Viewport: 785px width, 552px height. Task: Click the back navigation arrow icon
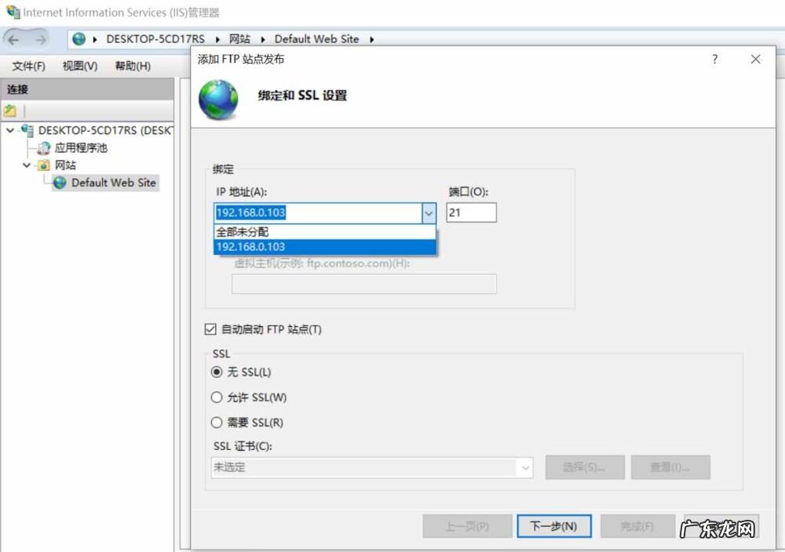click(x=15, y=39)
